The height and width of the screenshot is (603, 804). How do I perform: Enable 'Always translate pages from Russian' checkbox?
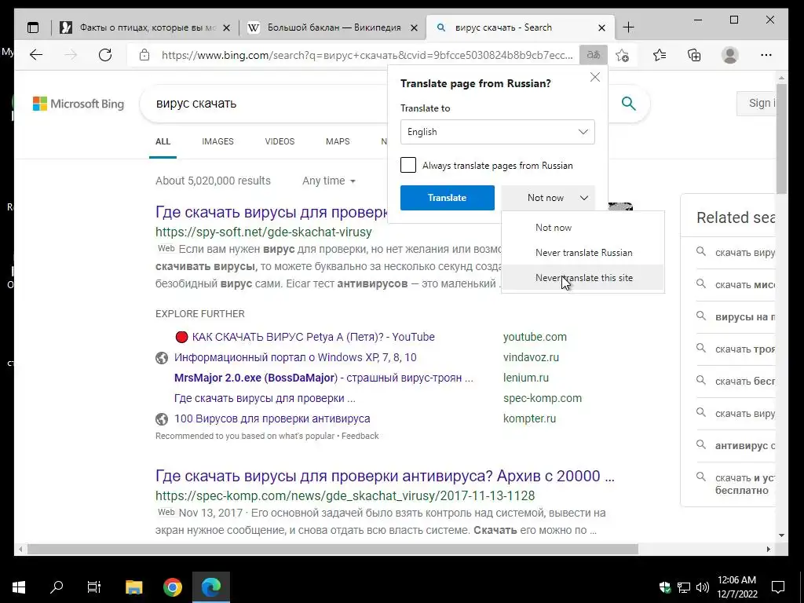coord(408,165)
